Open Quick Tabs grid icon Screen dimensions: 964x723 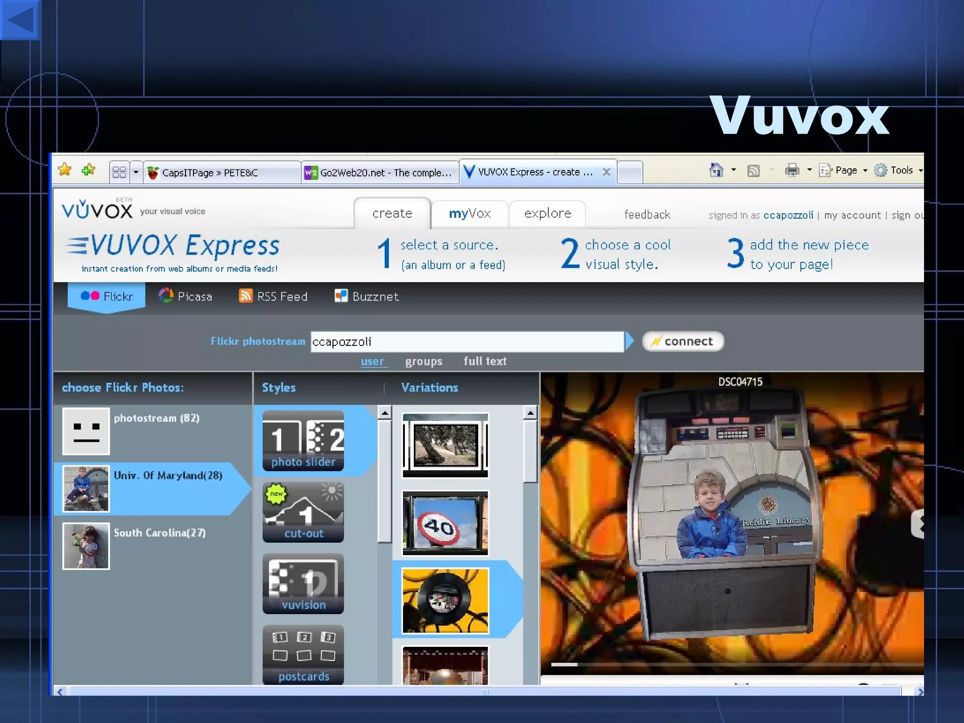tap(120, 172)
